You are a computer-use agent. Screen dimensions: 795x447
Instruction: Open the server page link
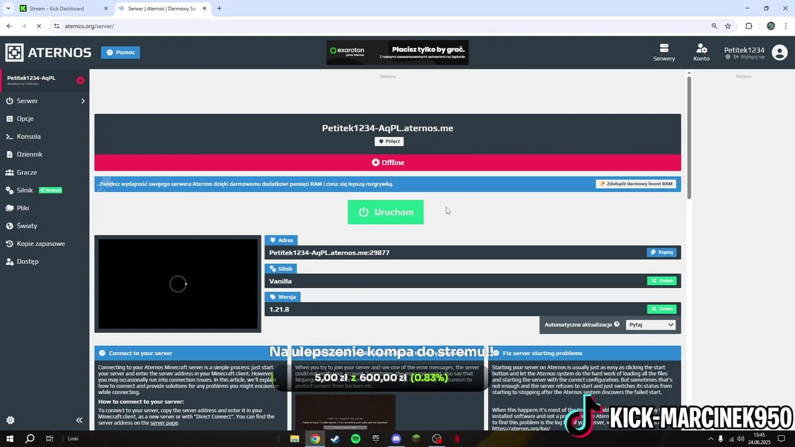[x=164, y=423]
